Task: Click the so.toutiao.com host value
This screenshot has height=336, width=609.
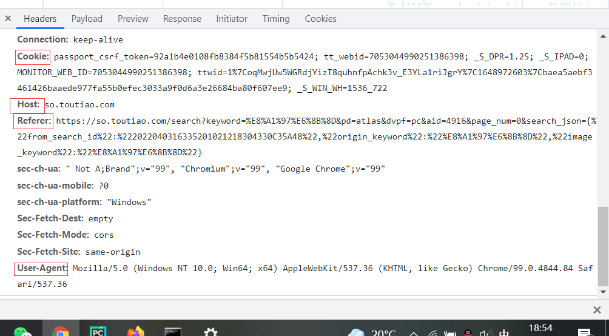Action: [x=79, y=104]
